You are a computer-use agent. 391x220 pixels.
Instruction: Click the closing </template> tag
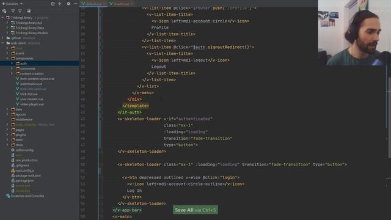tap(136, 106)
